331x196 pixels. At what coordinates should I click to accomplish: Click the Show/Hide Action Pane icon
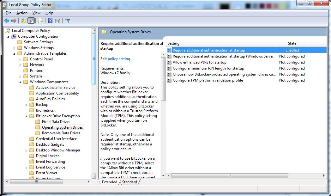click(x=58, y=21)
